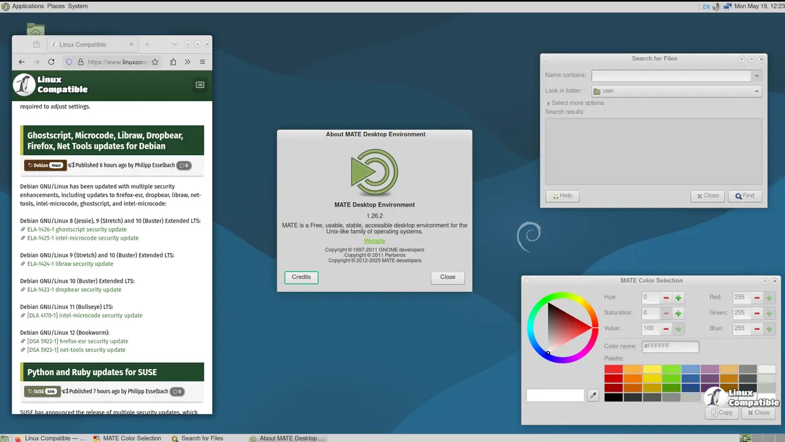Click the Save to Pocket icon
The width and height of the screenshot is (785, 442).
[x=174, y=61]
